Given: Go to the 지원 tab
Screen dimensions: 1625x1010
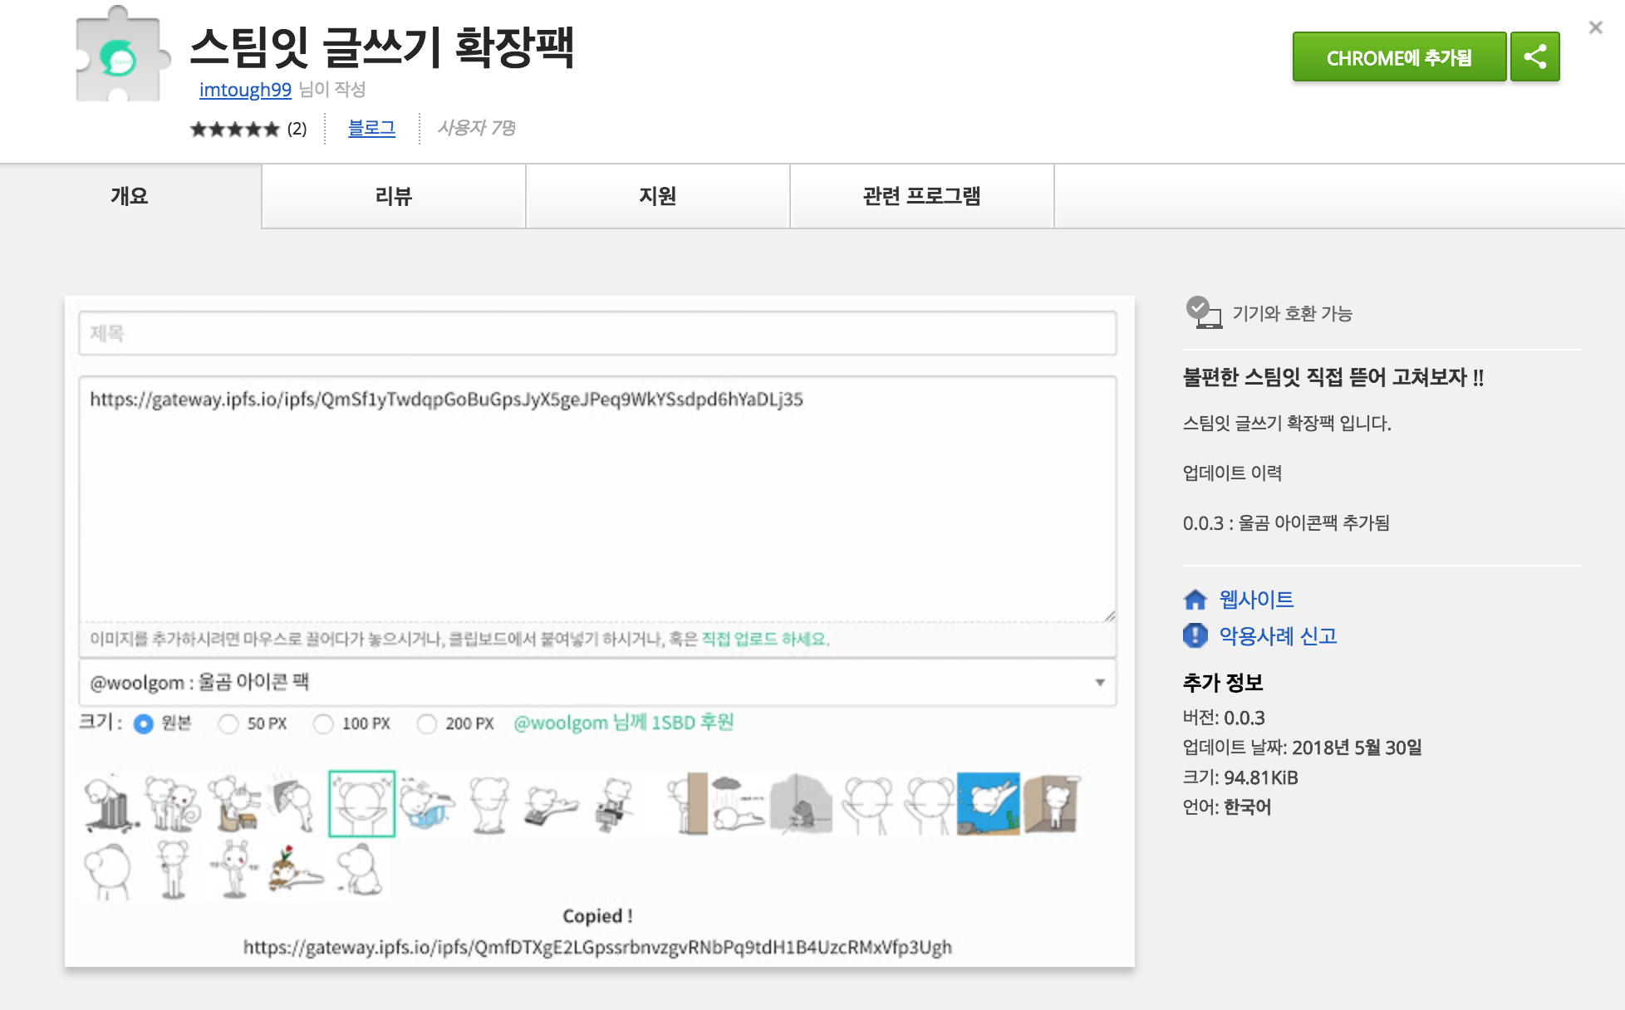Looking at the screenshot, I should (657, 196).
